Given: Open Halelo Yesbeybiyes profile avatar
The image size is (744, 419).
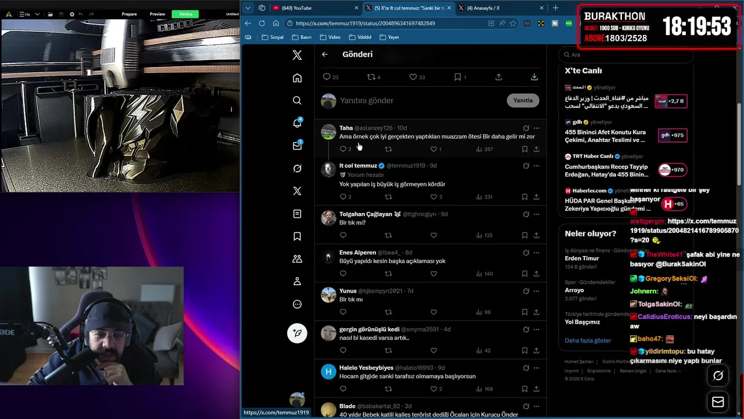Looking at the screenshot, I should point(328,372).
